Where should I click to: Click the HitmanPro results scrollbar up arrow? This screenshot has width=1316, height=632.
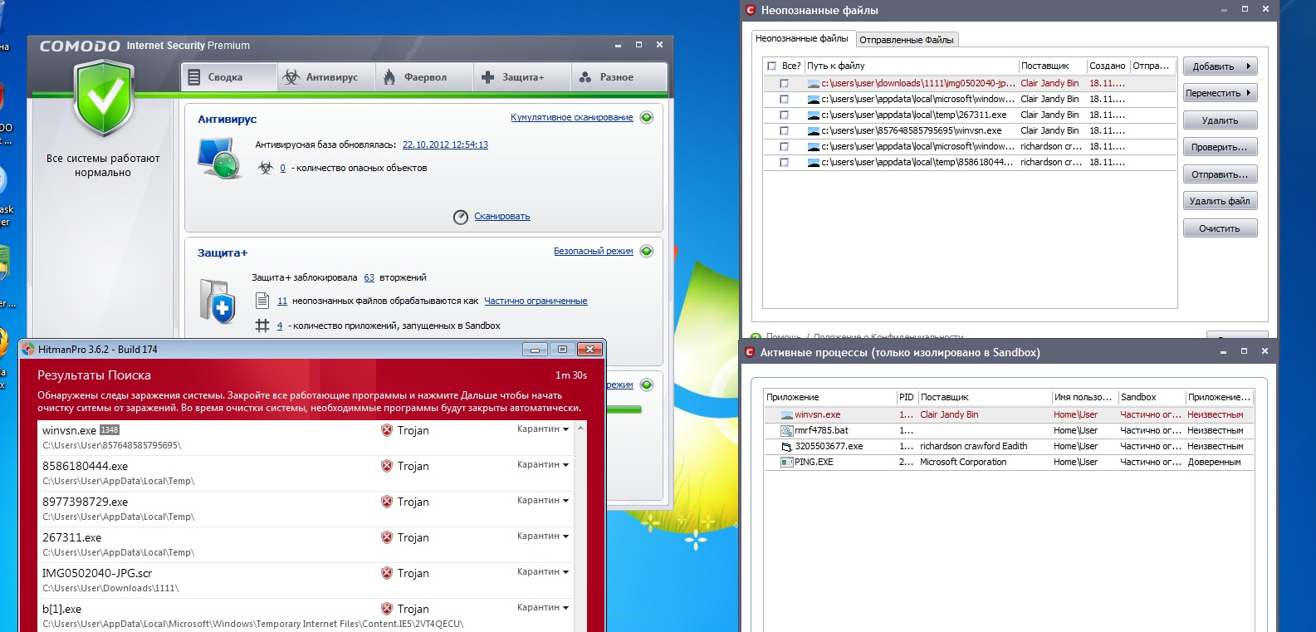tap(580, 428)
